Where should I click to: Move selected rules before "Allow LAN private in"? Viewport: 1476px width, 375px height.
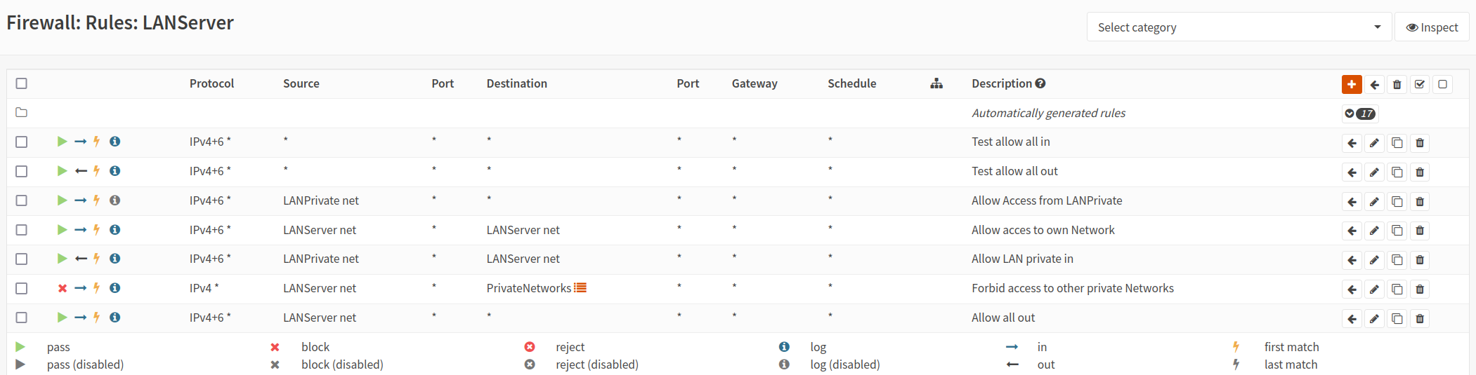[x=1352, y=260]
